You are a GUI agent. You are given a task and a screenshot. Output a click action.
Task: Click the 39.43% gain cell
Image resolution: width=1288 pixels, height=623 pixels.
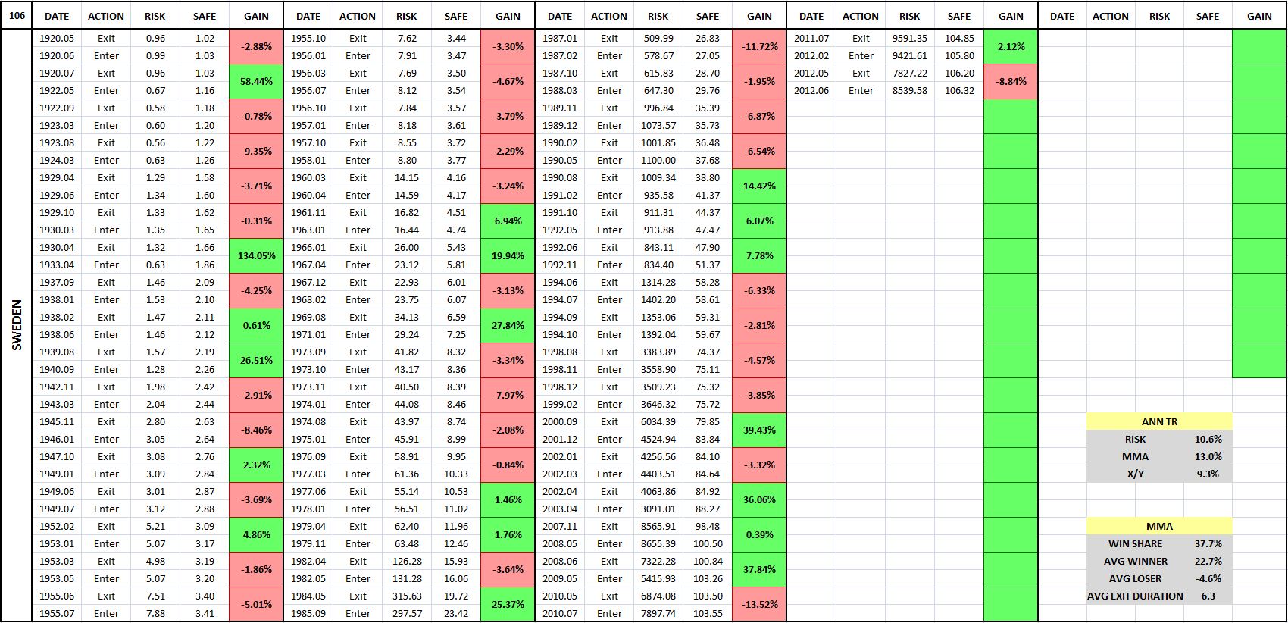759,430
